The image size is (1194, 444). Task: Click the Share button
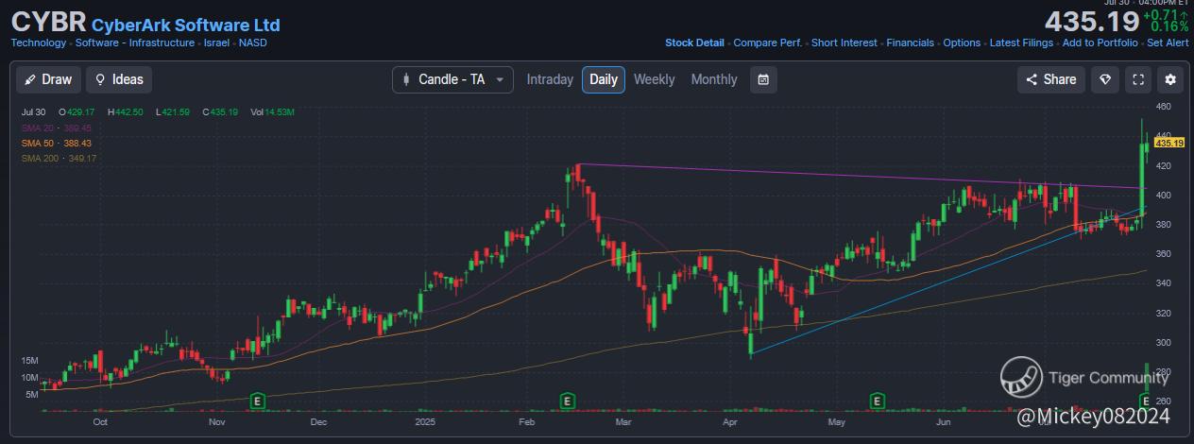point(1050,79)
